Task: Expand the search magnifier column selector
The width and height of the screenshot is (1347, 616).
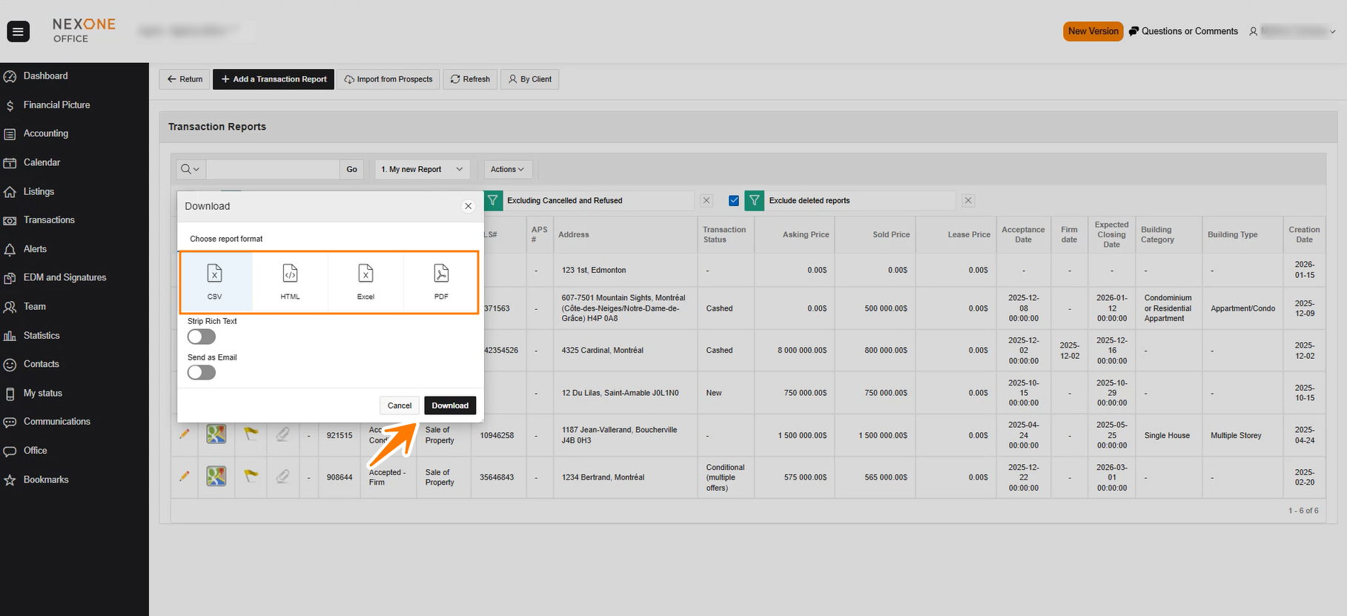Action: coord(191,170)
